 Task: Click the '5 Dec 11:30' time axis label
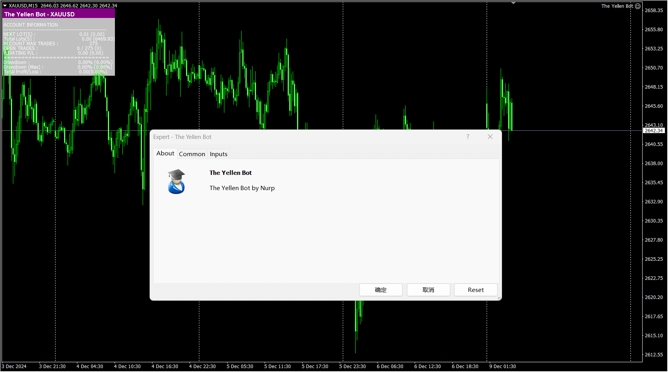[277, 367]
